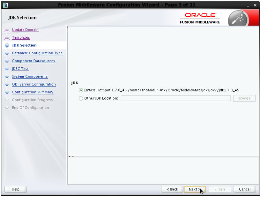
Task: Click the Other JDK Location path field
Action: (x=176, y=98)
